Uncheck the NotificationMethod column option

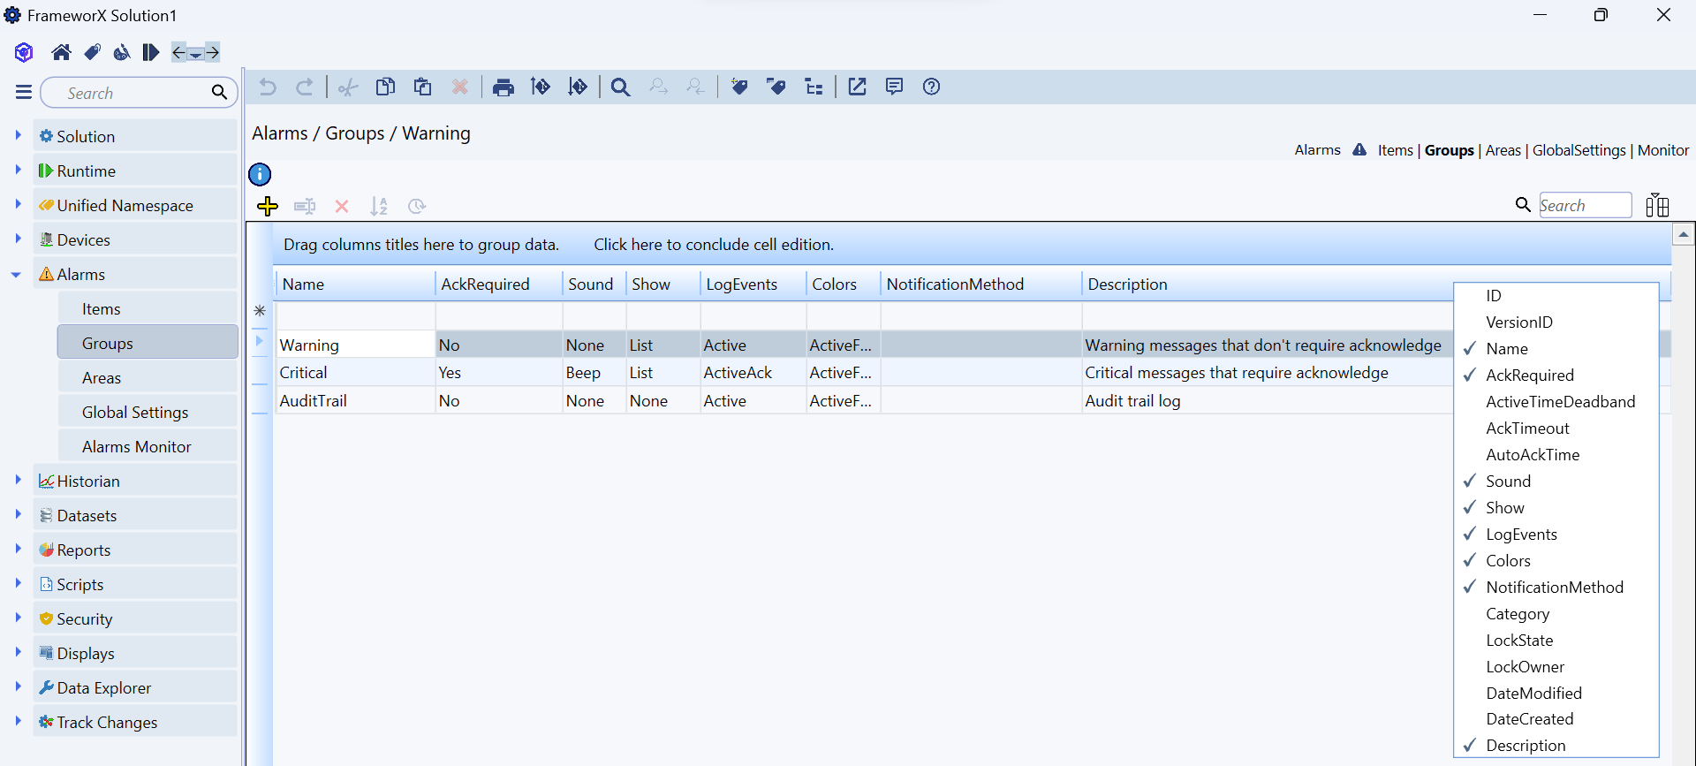tap(1554, 588)
